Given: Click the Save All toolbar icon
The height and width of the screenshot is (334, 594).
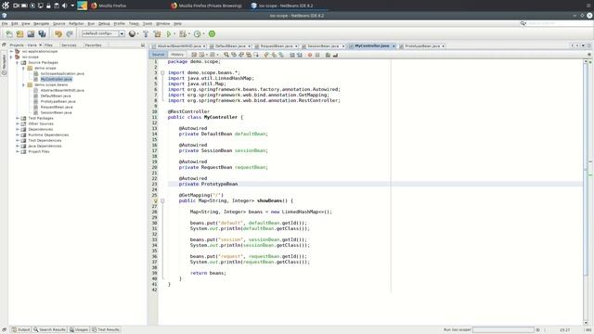Looking at the screenshot, I should pyautogui.click(x=42, y=34).
